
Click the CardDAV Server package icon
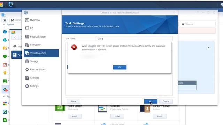(145, 109)
